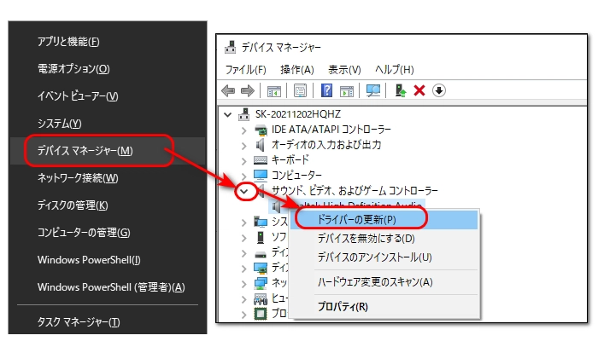Screen dimensions: 598x347
Task: Click the green update driver toolbar icon
Action: pos(400,91)
